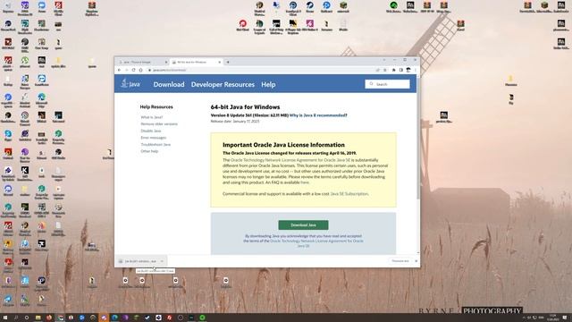Open the 'Disable Java' help link

[151, 131]
